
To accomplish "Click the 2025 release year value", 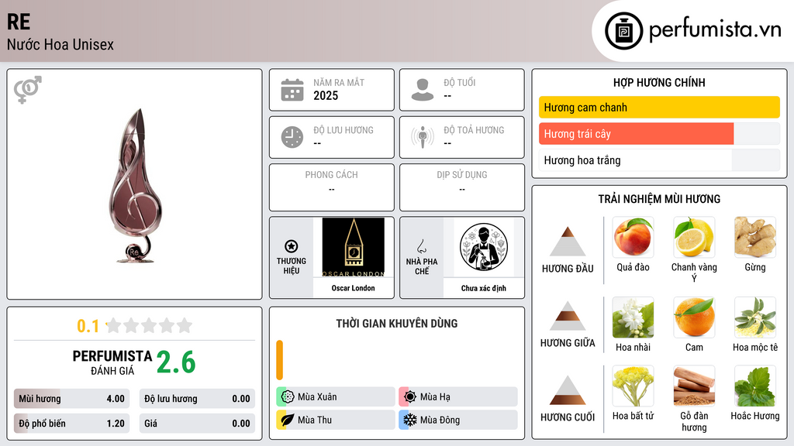I will click(x=326, y=95).
